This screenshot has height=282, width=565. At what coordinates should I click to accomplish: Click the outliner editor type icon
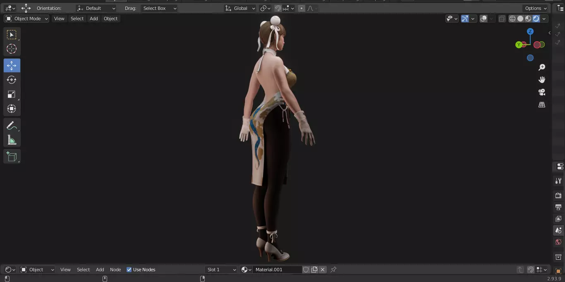560,8
